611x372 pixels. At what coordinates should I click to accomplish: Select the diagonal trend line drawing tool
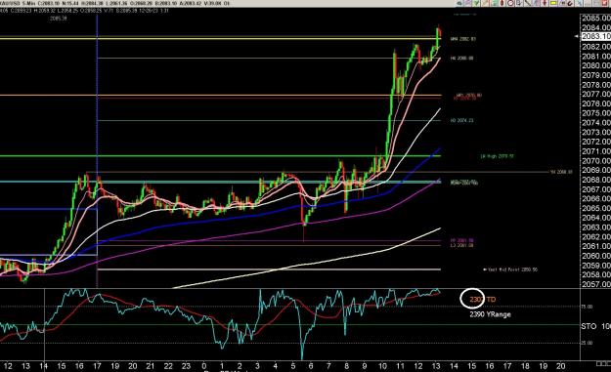point(528,3)
